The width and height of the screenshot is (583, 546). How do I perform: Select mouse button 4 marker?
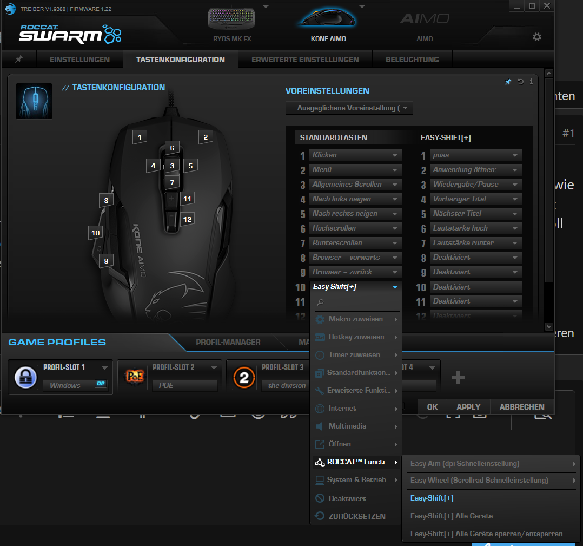[x=153, y=166]
